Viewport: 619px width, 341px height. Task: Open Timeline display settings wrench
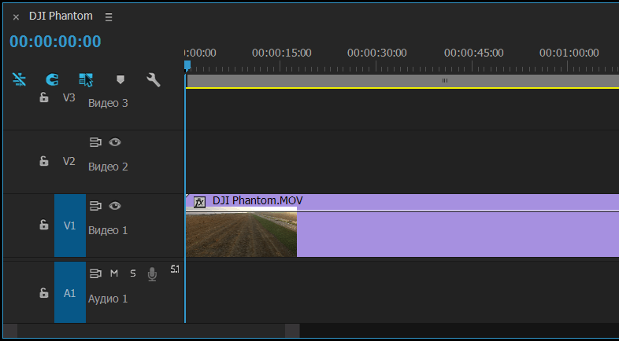[x=153, y=80]
